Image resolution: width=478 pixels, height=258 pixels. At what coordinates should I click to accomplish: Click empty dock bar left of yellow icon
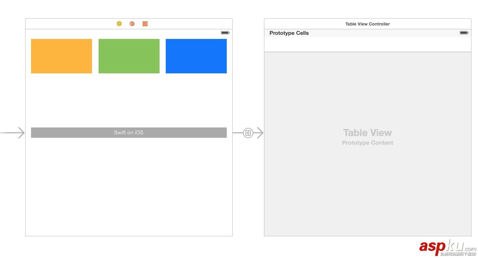click(x=69, y=24)
